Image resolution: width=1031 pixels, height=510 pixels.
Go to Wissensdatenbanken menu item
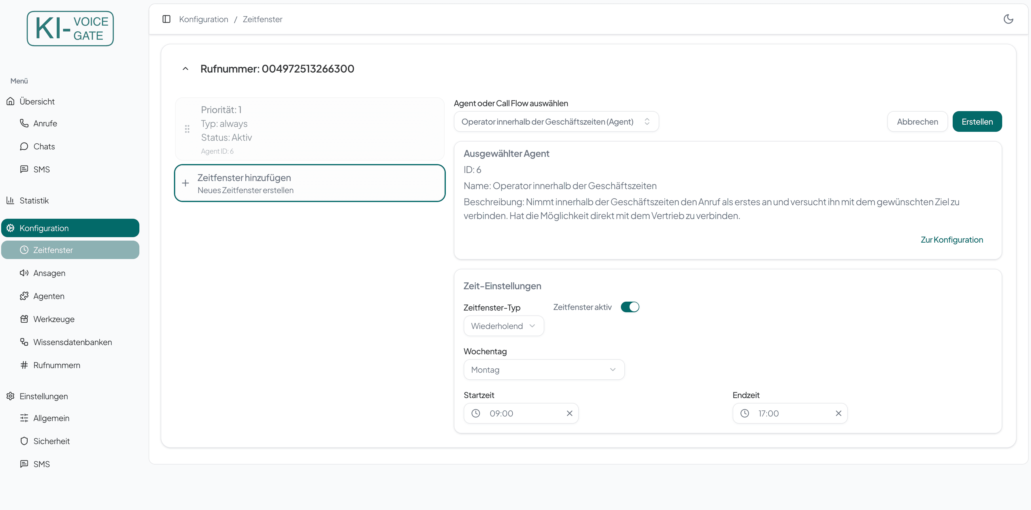73,342
